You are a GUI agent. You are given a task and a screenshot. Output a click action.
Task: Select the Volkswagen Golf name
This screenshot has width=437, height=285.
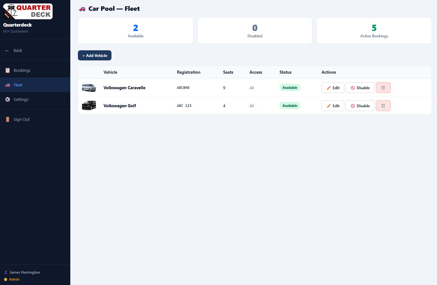[x=120, y=106]
